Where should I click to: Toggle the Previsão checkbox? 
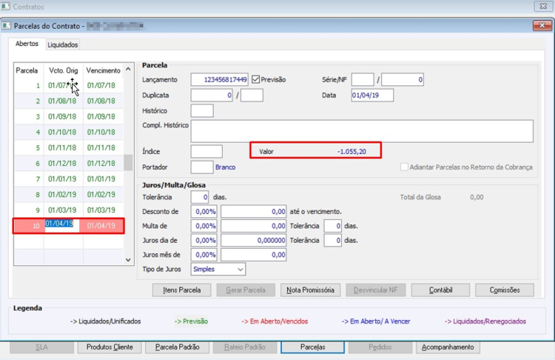point(255,79)
